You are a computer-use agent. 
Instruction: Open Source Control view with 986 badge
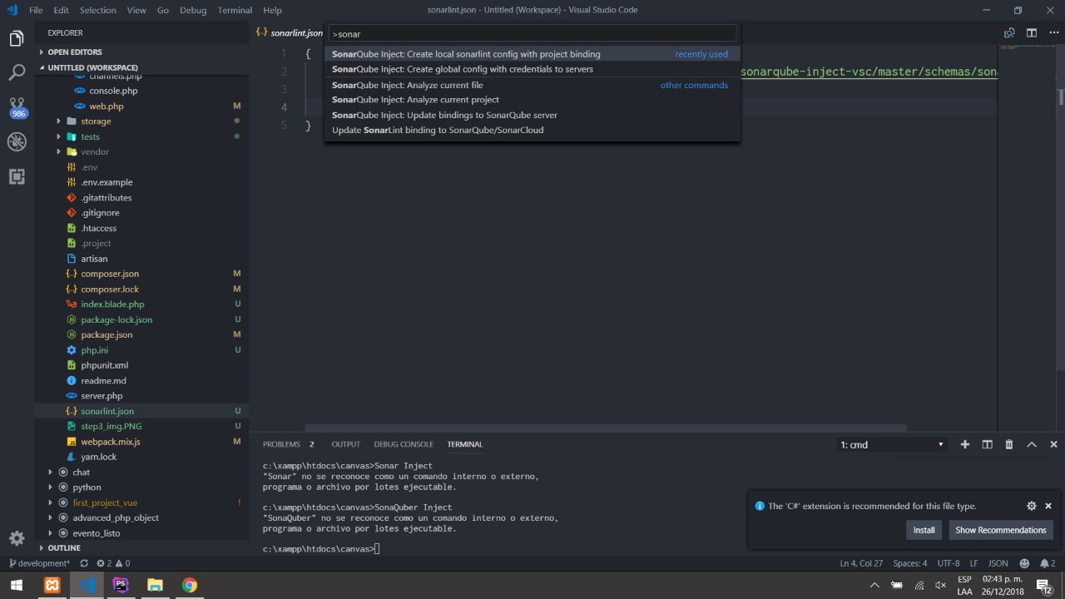(17, 107)
